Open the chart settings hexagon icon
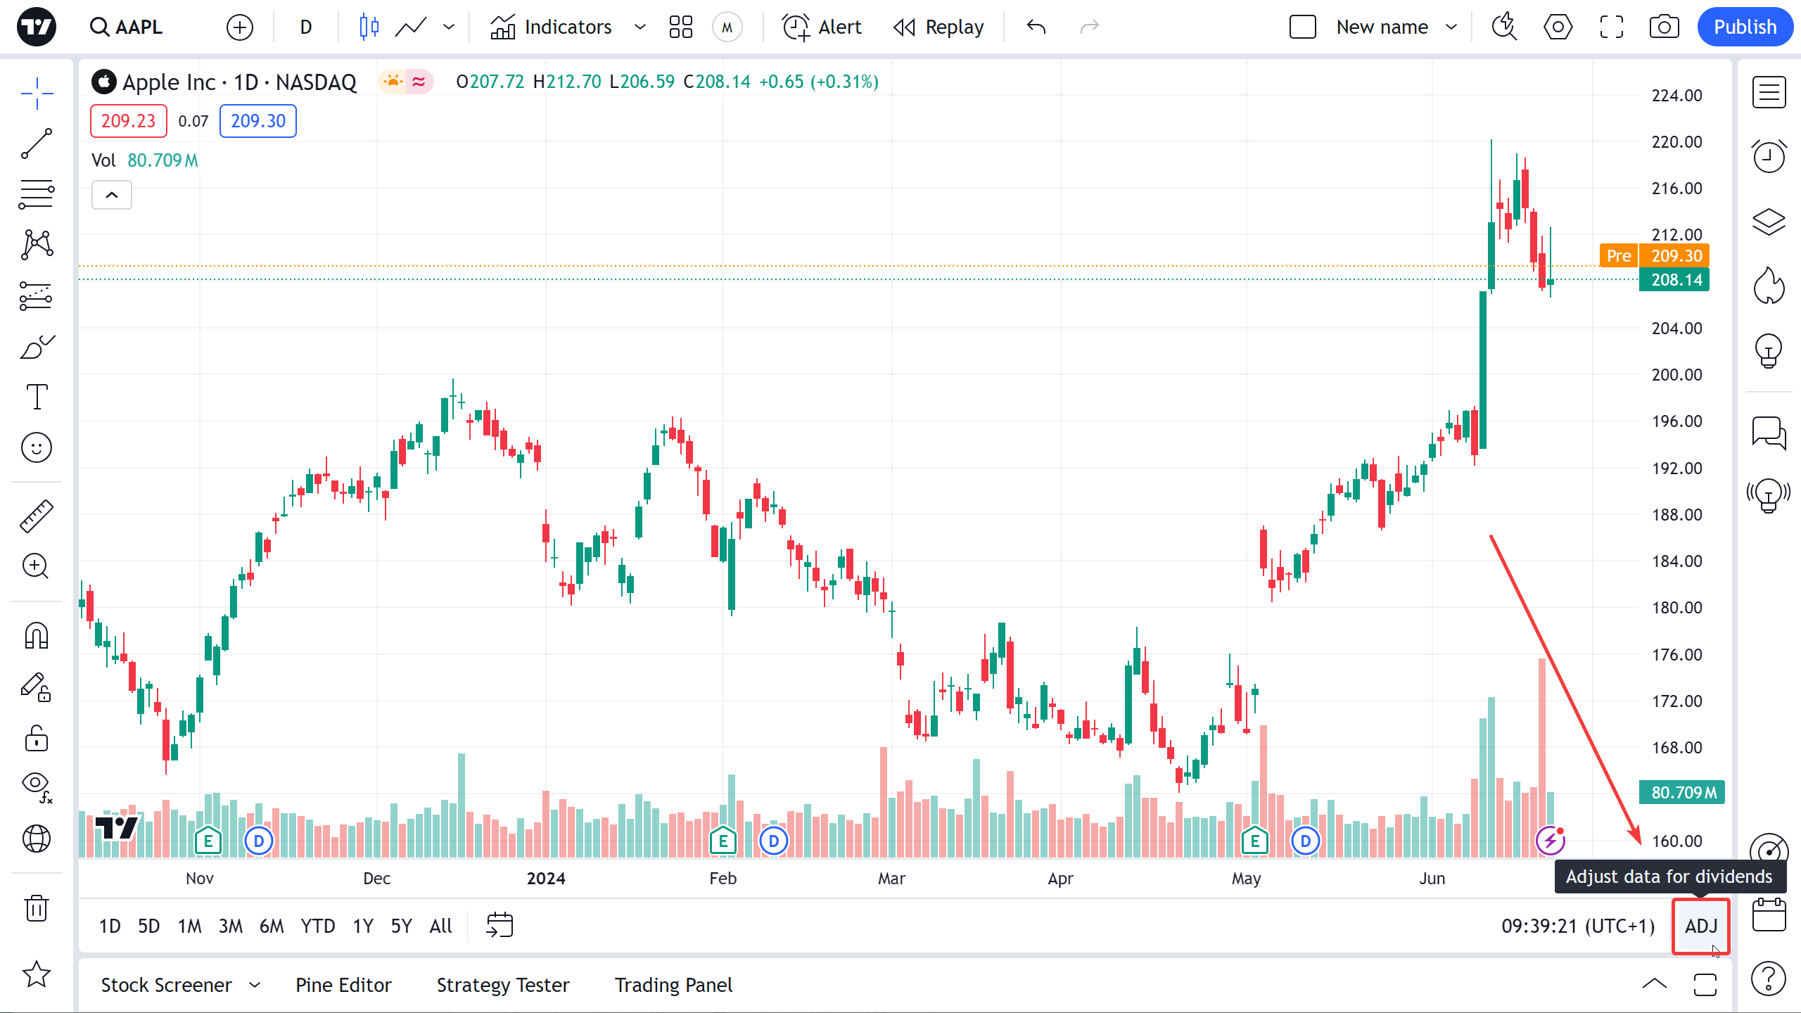Image resolution: width=1801 pixels, height=1013 pixels. (x=1558, y=27)
